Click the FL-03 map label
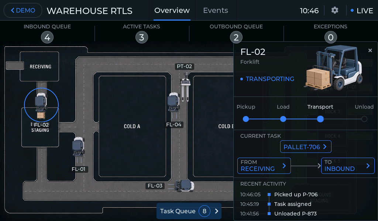Image resolution: width=378 pixels, height=221 pixels. point(155,186)
